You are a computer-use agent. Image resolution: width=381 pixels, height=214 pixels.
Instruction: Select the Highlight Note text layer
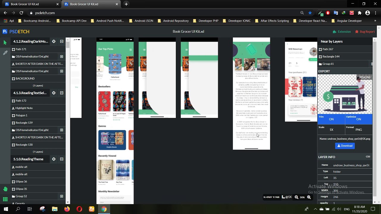coord(38,108)
